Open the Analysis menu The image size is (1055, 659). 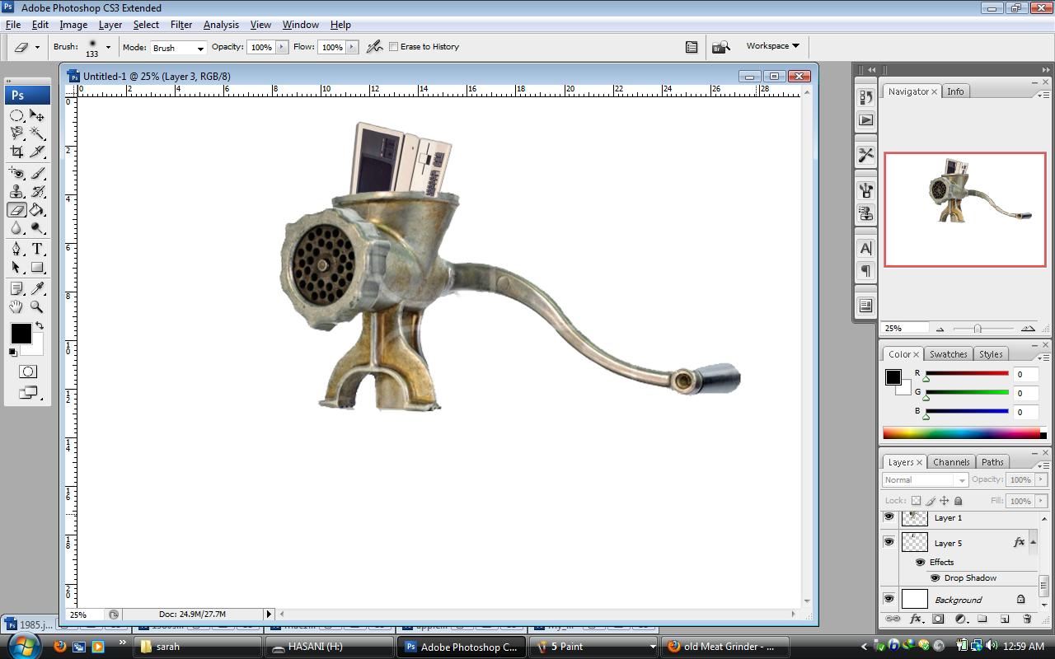221,25
